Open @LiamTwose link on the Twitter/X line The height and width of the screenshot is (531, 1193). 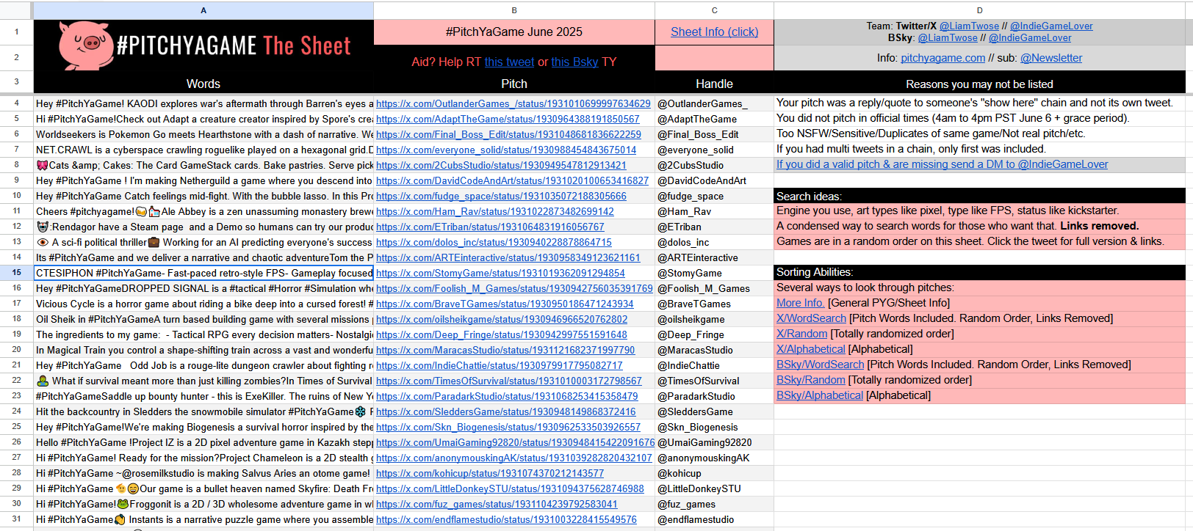click(x=969, y=26)
